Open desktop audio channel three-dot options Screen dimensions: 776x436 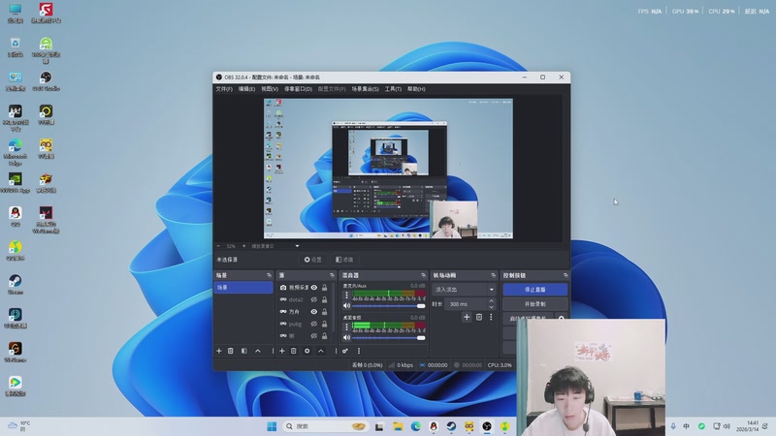[x=346, y=327]
